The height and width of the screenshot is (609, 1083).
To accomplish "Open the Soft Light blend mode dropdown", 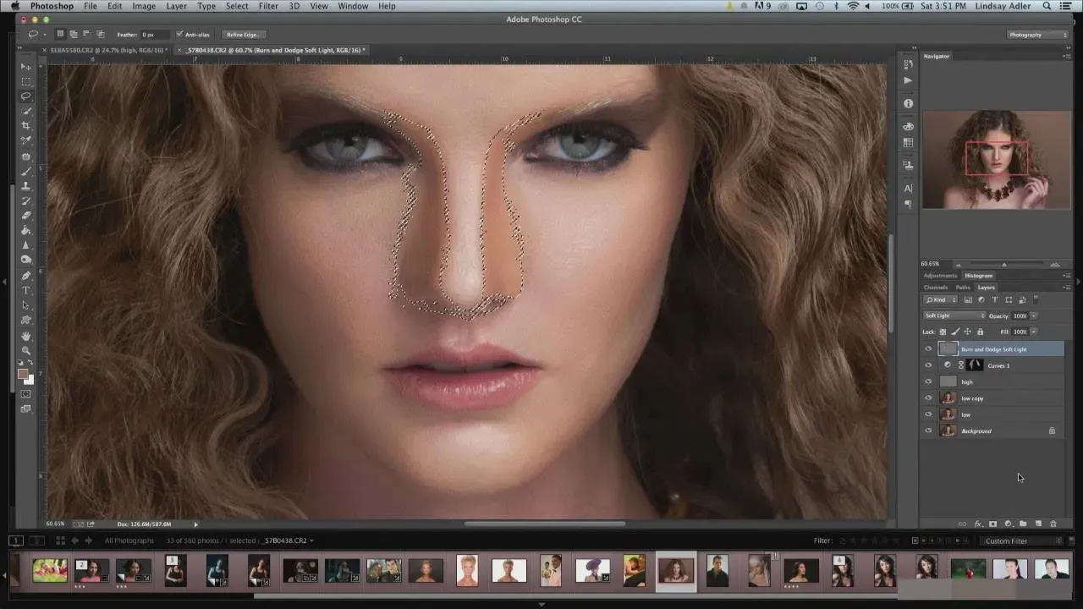I will click(x=954, y=315).
